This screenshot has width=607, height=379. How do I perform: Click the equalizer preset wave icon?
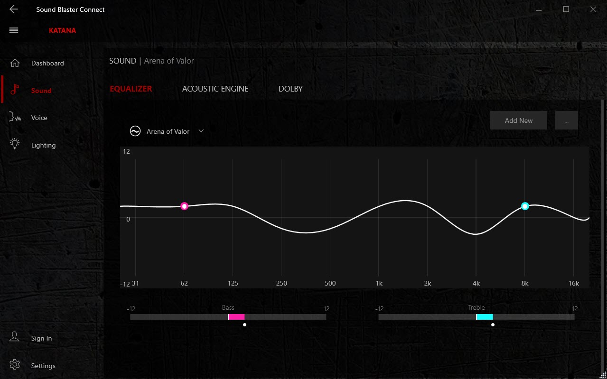[135, 131]
